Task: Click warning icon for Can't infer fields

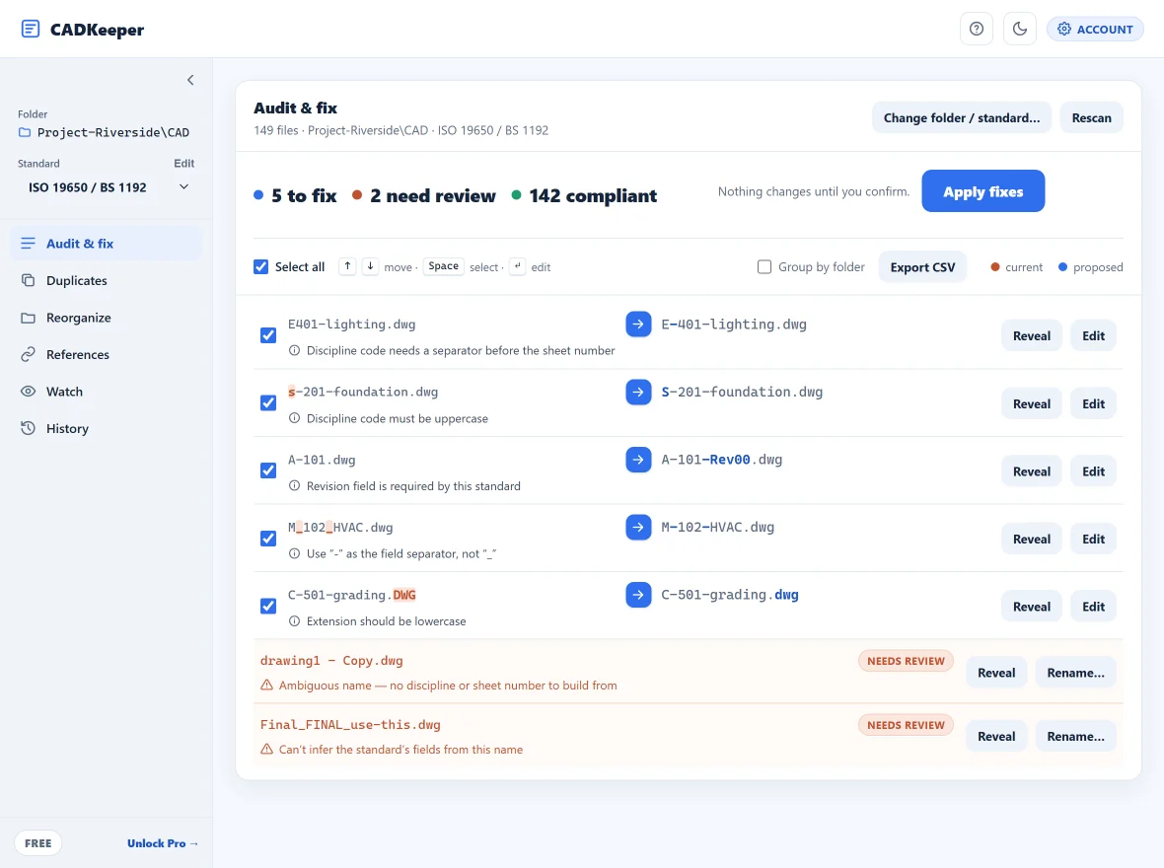Action: pyautogui.click(x=266, y=750)
